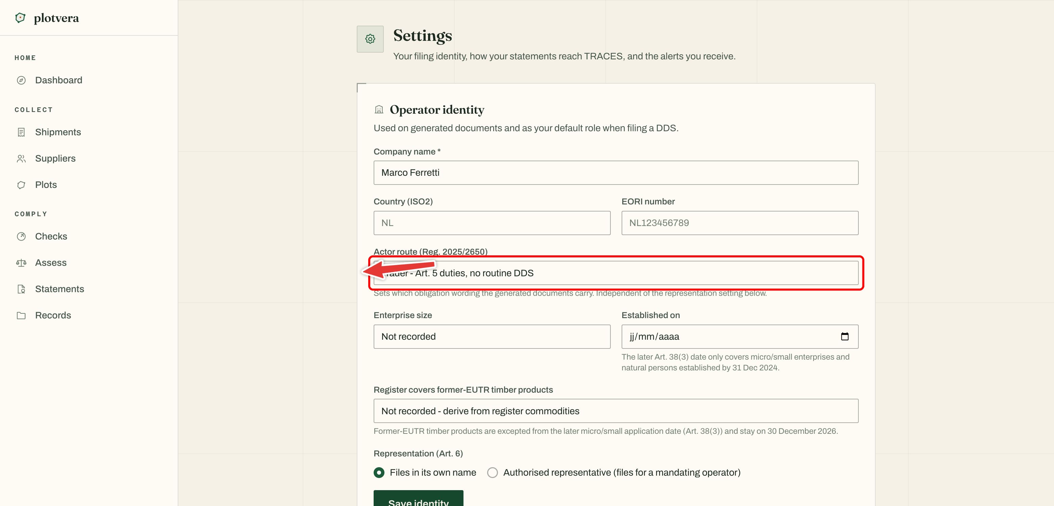Viewport: 1054px width, 506px height.
Task: Select 'Files in its own name' radio
Action: (379, 473)
